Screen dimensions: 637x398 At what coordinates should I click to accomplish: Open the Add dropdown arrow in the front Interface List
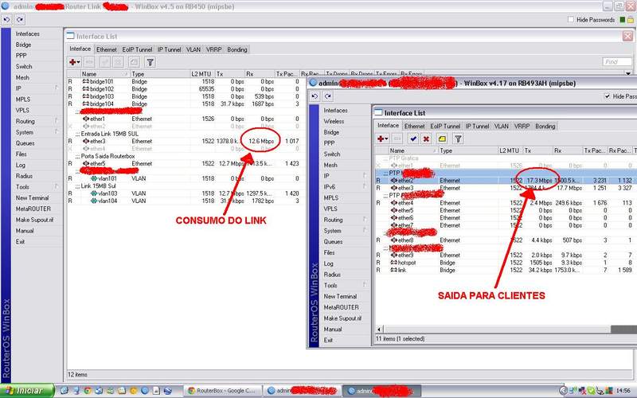386,139
